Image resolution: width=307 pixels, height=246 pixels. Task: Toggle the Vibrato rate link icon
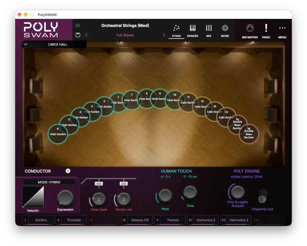[x=124, y=184]
